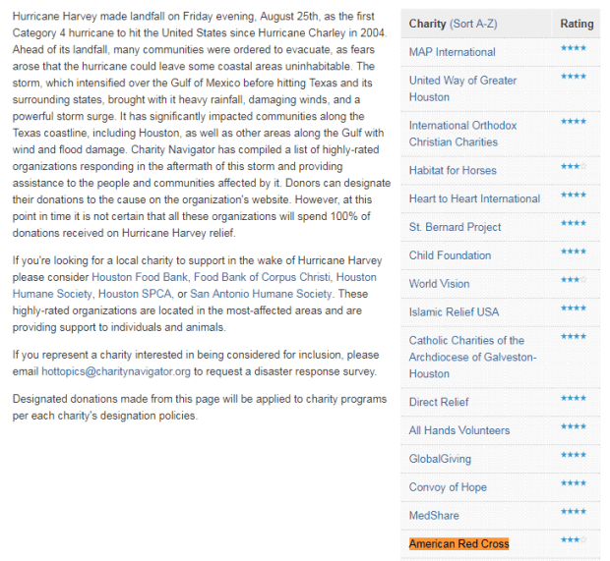
Task: Go to the All Hands Volunteers page
Action: pos(459,430)
